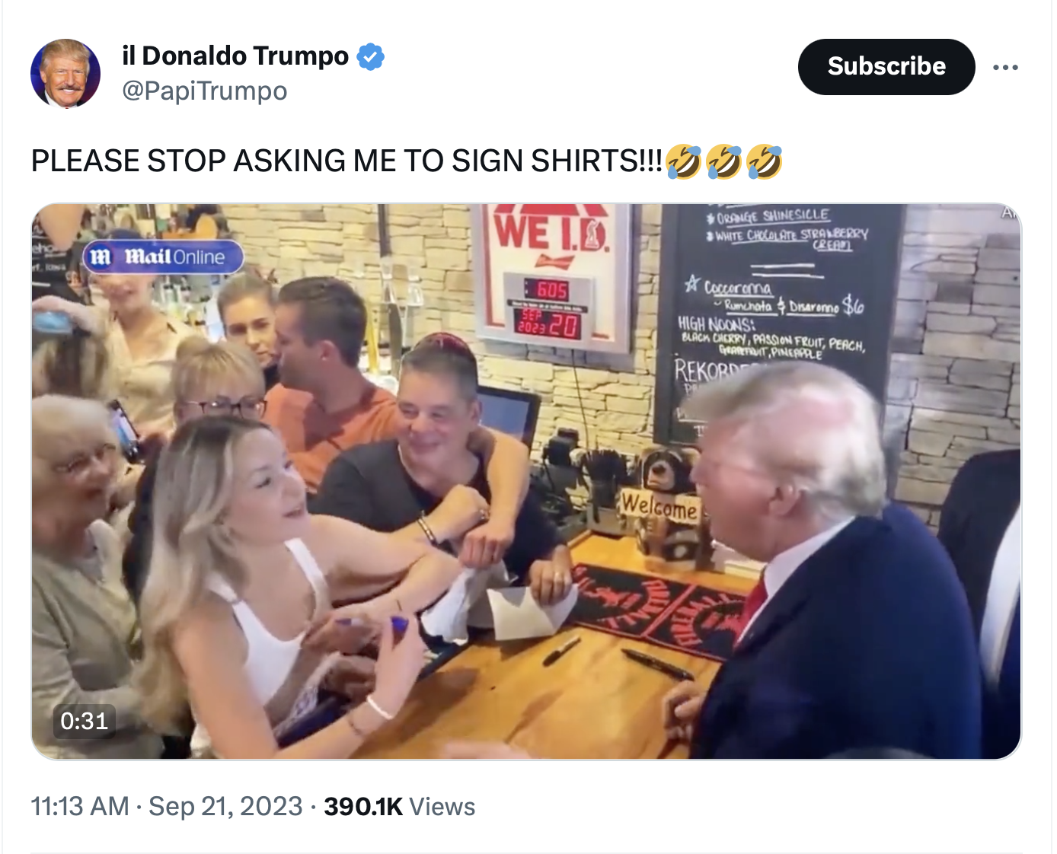Viewport: 1057px width, 854px height.
Task: Click the 0:31 video duration badge
Action: click(84, 721)
